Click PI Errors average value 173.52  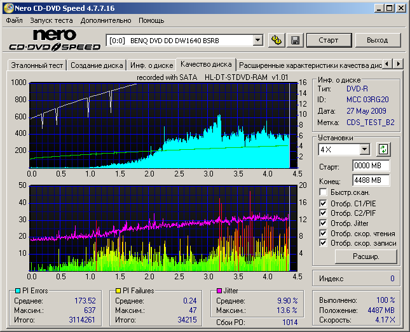pos(85,301)
